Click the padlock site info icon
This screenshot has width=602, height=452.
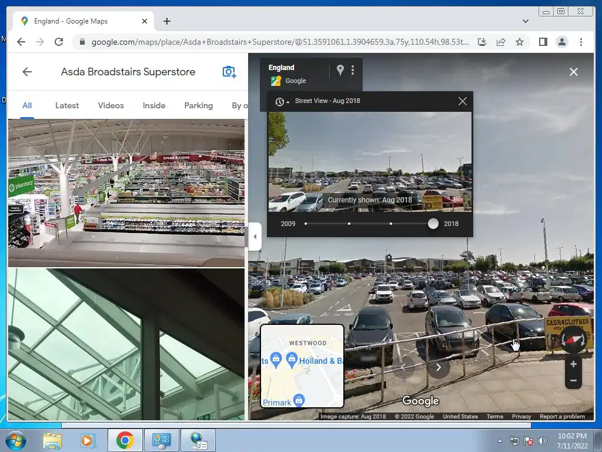82,42
